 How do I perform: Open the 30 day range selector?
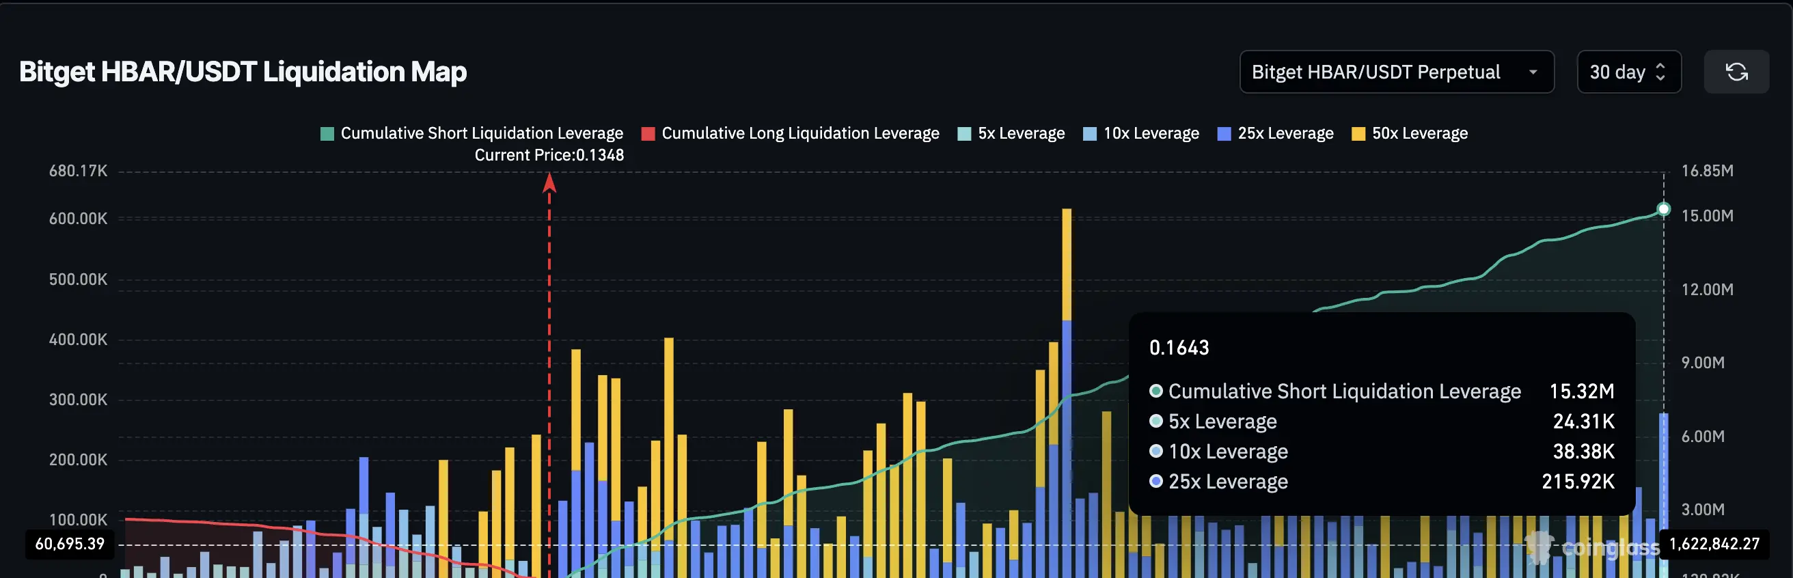tap(1629, 72)
